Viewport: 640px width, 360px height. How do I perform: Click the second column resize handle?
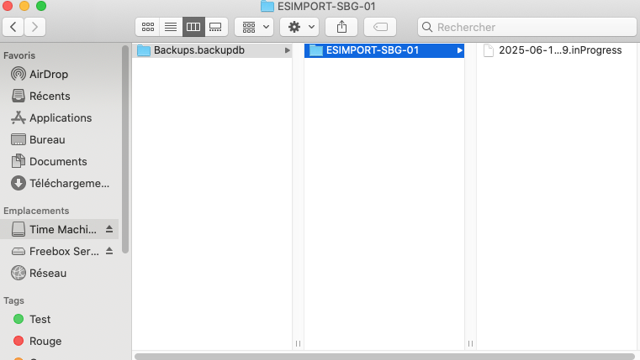470,344
